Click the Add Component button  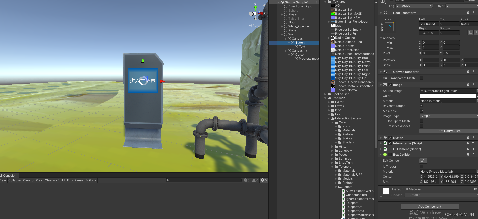coord(430,207)
